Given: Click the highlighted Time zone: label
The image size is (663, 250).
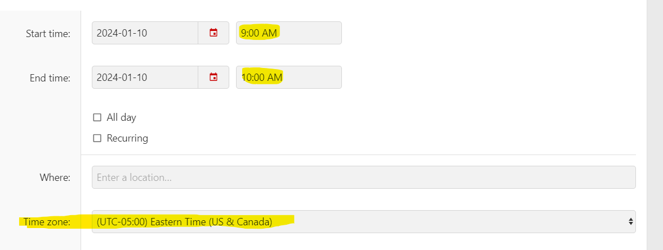Looking at the screenshot, I should point(47,222).
